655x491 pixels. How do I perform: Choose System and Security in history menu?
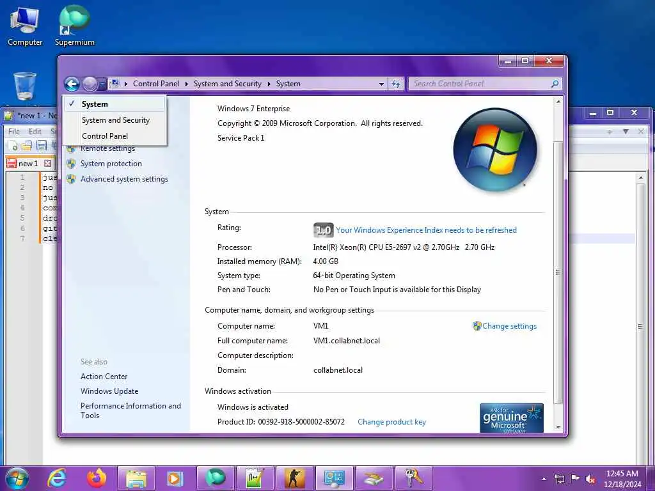(115, 120)
